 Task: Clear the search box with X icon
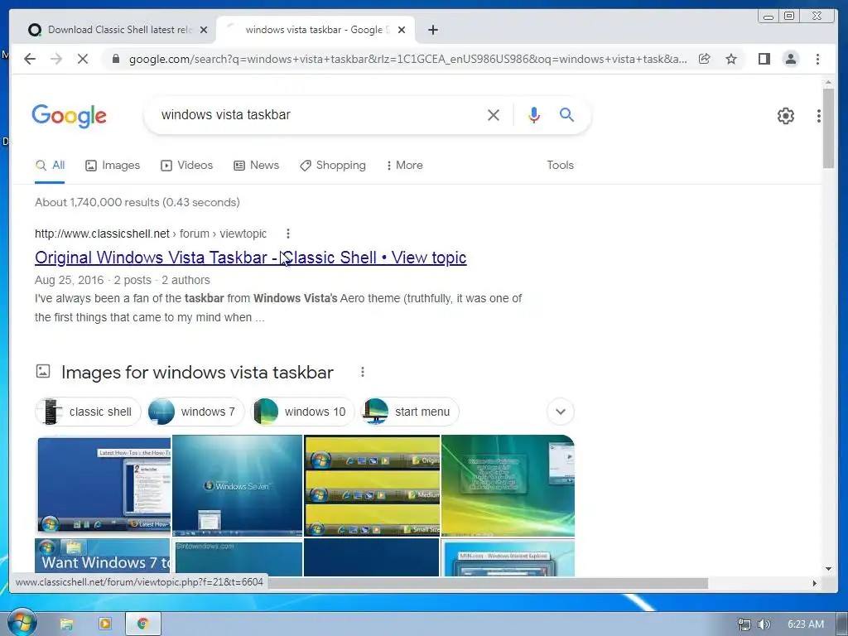click(494, 114)
